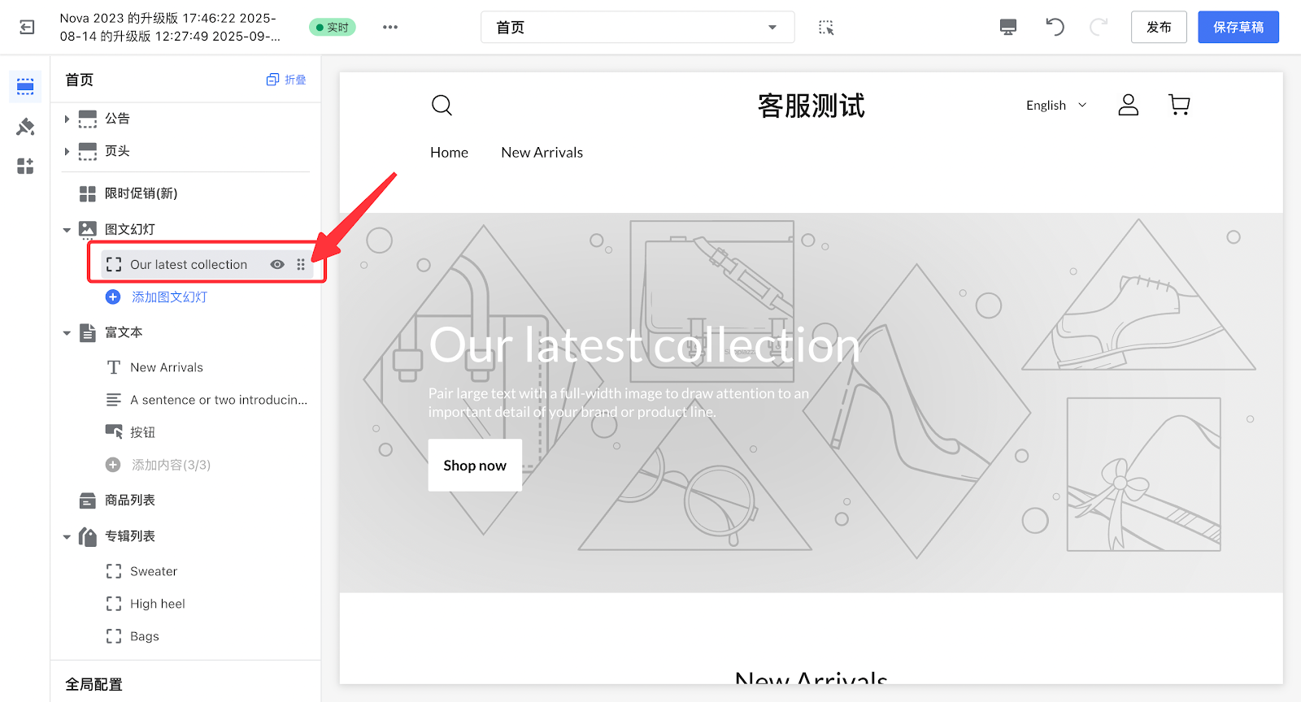Switch to desktop preview device icon
The height and width of the screenshot is (702, 1301).
1008,28
